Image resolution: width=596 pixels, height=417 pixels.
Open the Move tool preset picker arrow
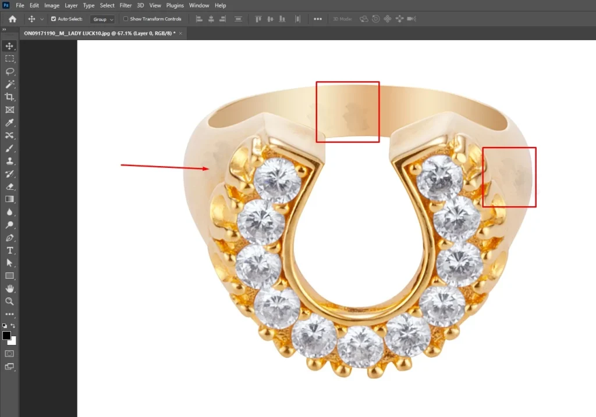pyautogui.click(x=42, y=19)
